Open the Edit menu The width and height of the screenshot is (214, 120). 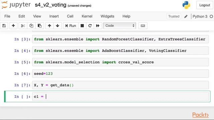click(x=22, y=16)
